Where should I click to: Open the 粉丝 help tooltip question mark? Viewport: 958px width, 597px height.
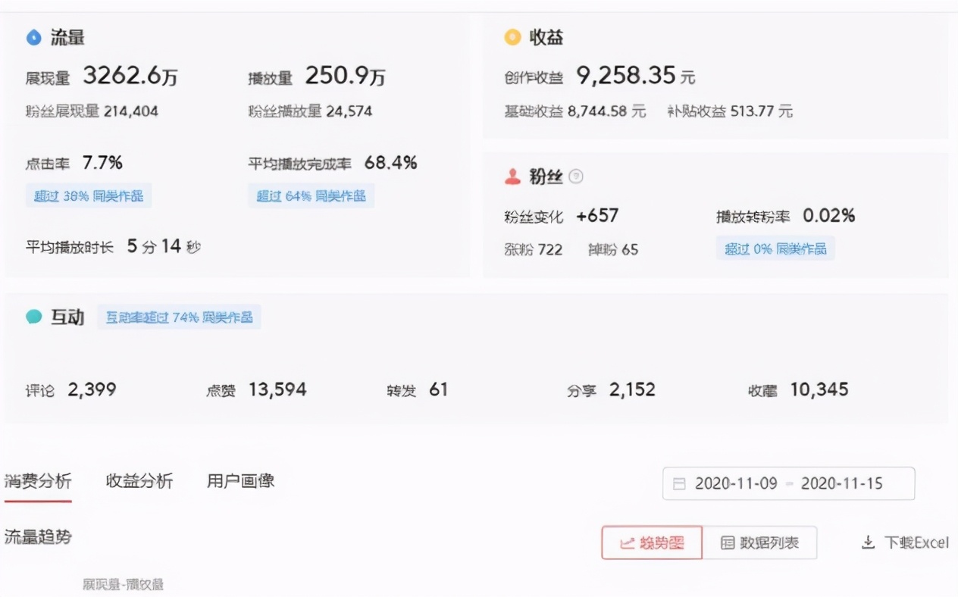coord(576,175)
